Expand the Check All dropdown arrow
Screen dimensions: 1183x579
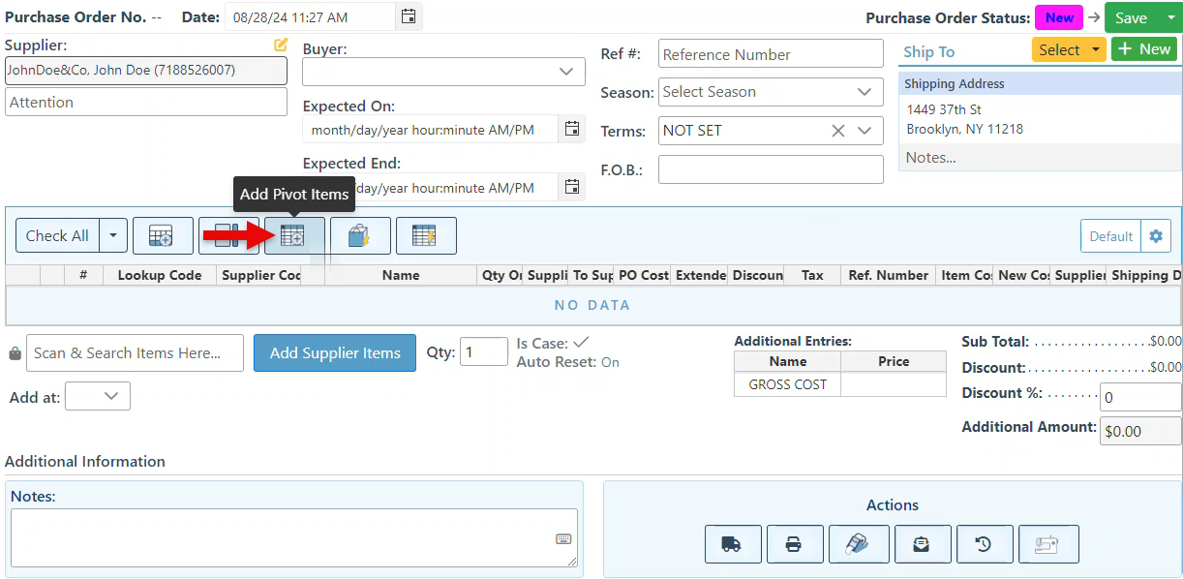click(x=114, y=235)
